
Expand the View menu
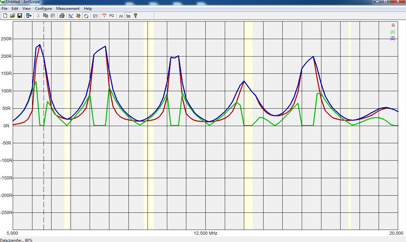pos(26,9)
